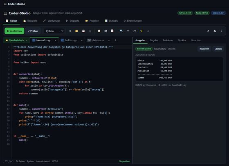Click the Z 1, Sp 1 cursor position
229x166 pixels.
(9, 162)
